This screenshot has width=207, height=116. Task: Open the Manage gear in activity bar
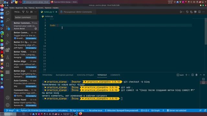pyautogui.click(x=8, y=105)
